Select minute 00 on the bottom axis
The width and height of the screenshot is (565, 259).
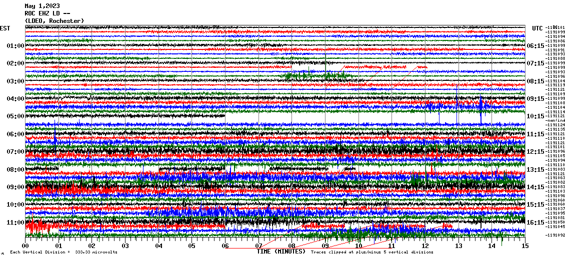click(x=25, y=246)
